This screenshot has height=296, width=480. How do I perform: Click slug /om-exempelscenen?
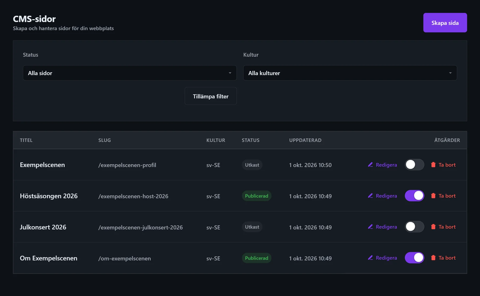125,258
